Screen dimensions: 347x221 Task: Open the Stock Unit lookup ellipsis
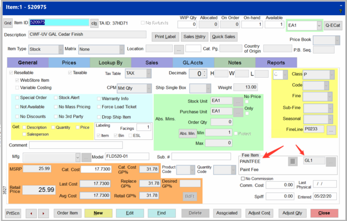click(x=238, y=101)
